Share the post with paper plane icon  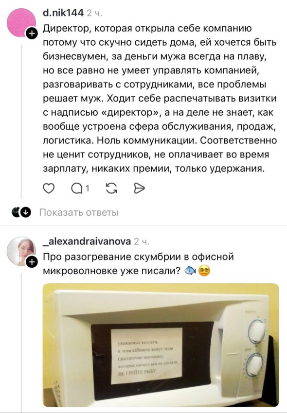tap(139, 189)
